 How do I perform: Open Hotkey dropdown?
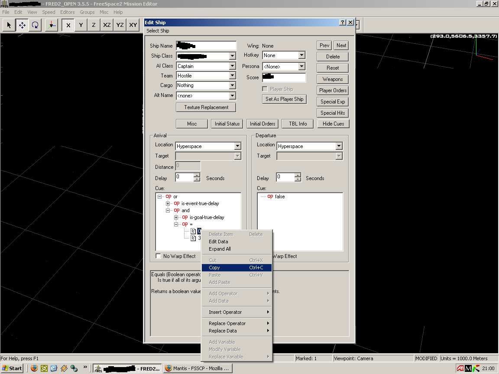pos(301,55)
